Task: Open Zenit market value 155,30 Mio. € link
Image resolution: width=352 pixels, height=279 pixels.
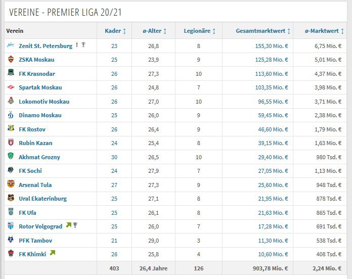Action: pyautogui.click(x=272, y=46)
